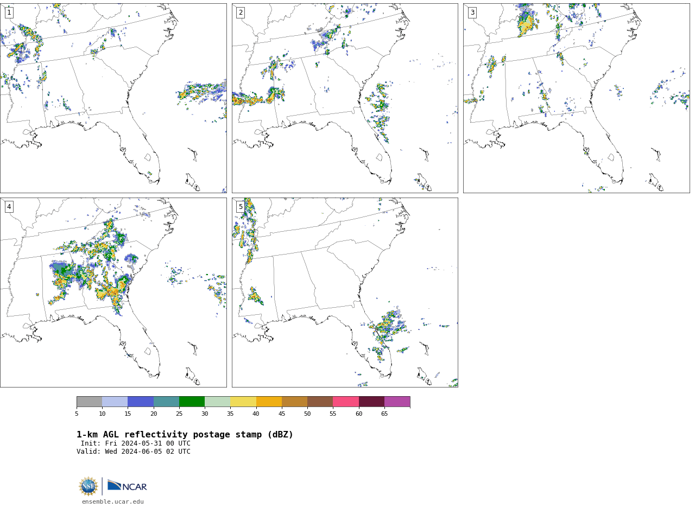
Task: Click the purple 65+ dBZ color swatch
Action: [x=397, y=402]
